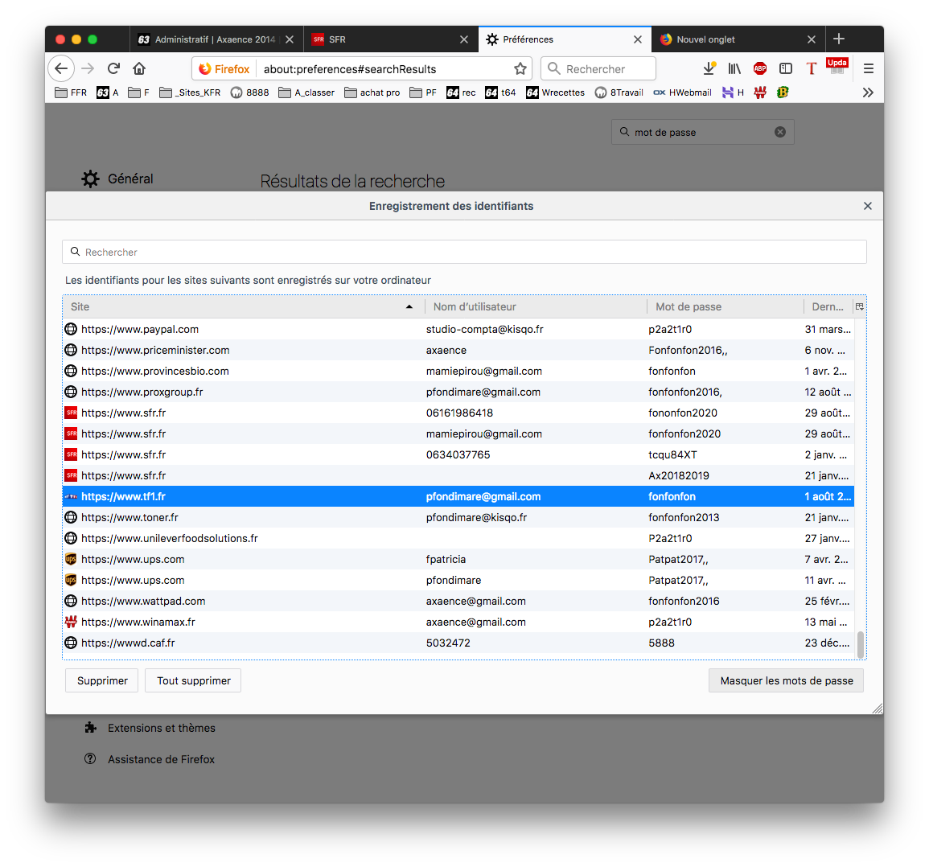Select the ups.com row for fpatricia

pyautogui.click(x=458, y=559)
